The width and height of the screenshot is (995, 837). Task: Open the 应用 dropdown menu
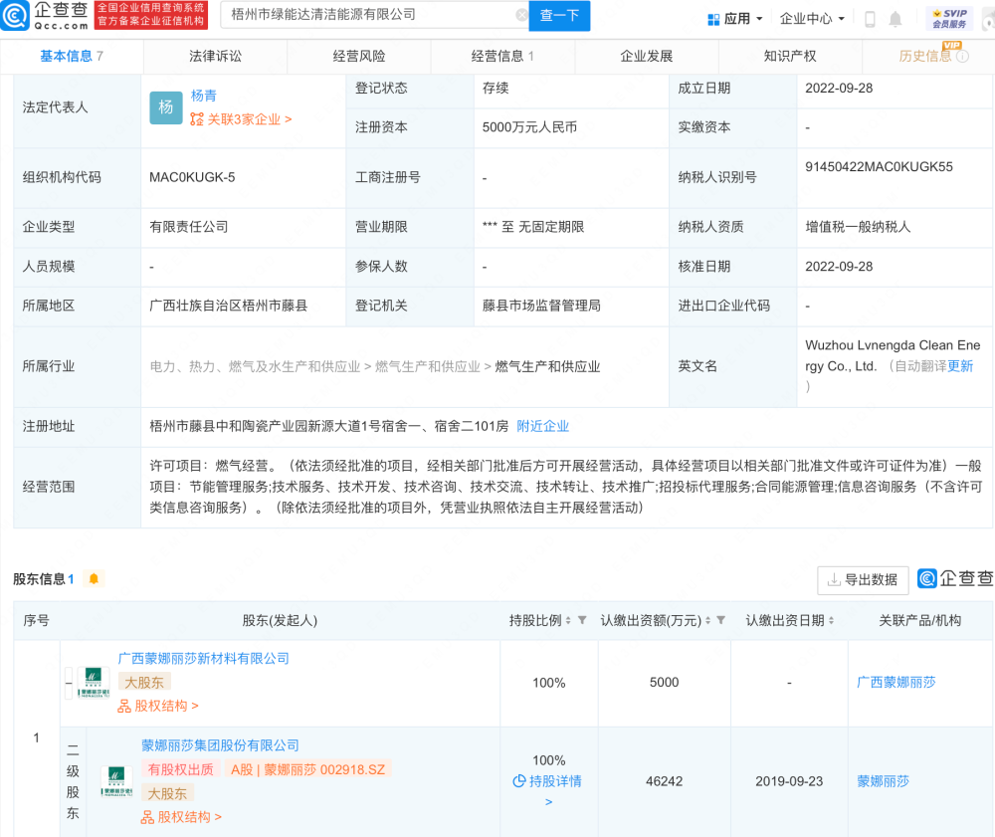click(735, 19)
